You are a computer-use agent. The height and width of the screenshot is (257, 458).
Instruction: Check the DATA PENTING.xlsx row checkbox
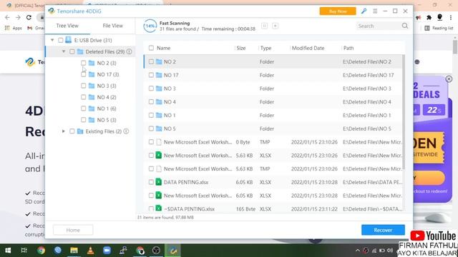point(151,182)
